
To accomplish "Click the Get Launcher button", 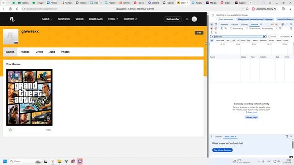I will tap(173, 19).
